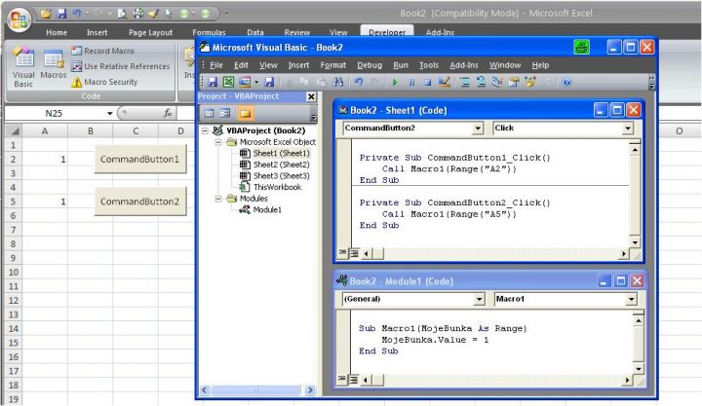Open the CommandButton2 object dropdown
This screenshot has width=702, height=406.
click(478, 129)
